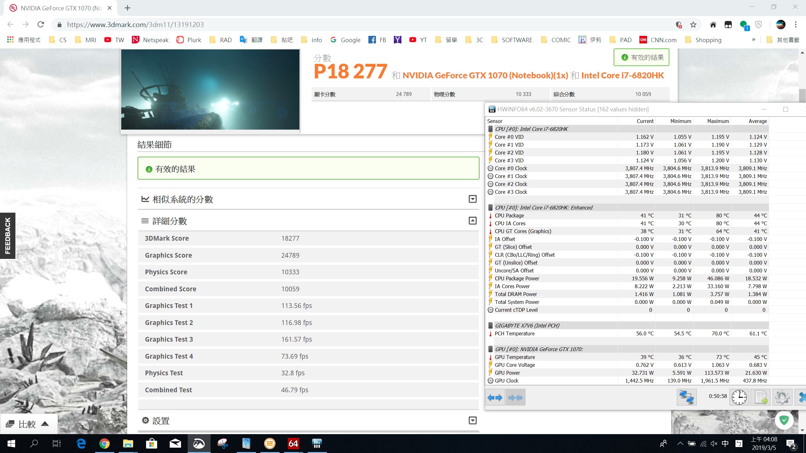Close the NVIDIA GeForce GTX 1070 tab

pyautogui.click(x=110, y=8)
